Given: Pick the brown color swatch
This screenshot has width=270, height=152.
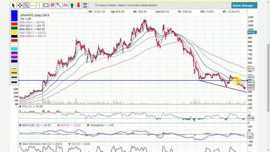Looking at the screenshot, I should pyautogui.click(x=14, y=41).
